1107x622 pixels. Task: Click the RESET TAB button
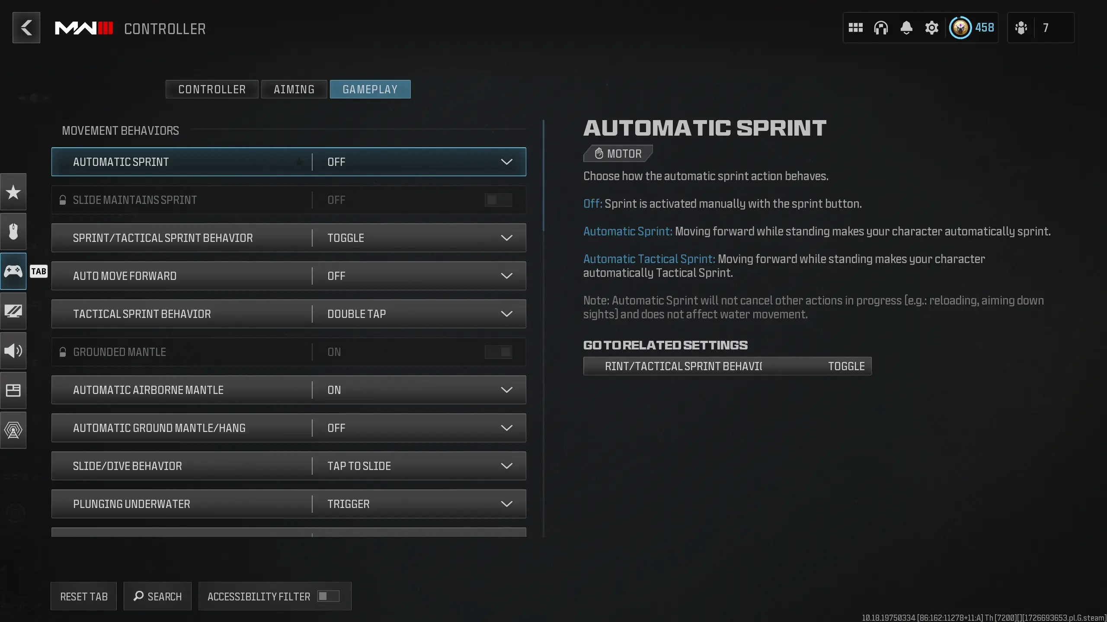(83, 596)
